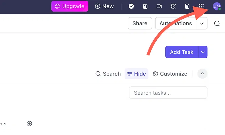Open the Customize view option
225x135 pixels.
pyautogui.click(x=170, y=74)
